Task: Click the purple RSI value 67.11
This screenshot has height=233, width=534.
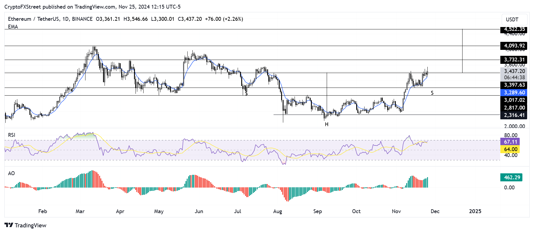Action: [510, 142]
